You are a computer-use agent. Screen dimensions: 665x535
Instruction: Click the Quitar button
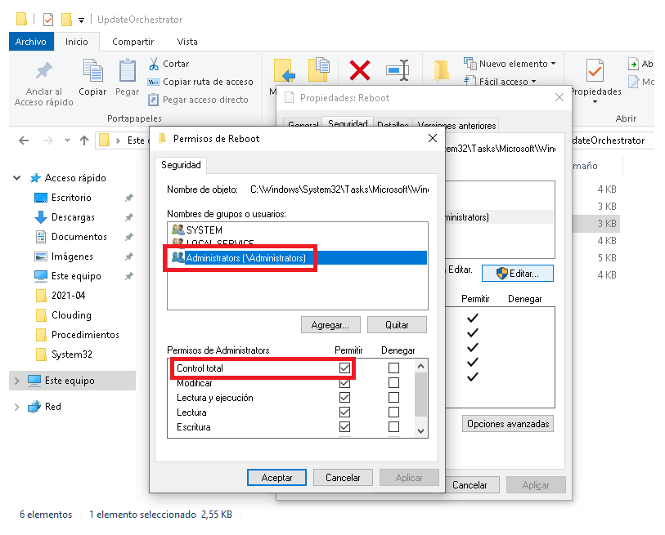click(397, 325)
